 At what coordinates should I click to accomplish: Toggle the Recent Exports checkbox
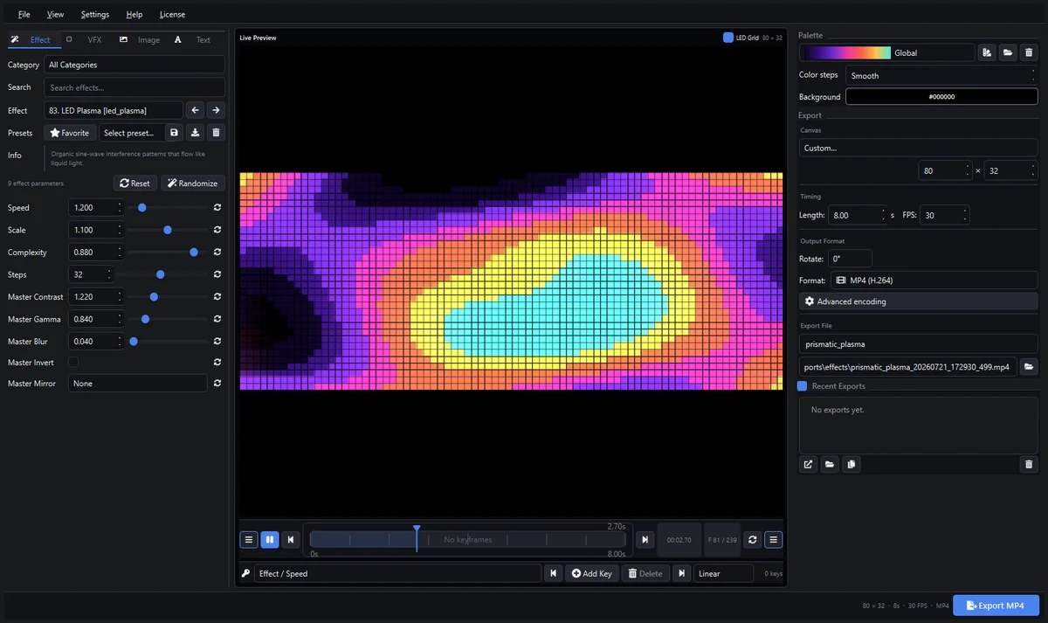(803, 386)
